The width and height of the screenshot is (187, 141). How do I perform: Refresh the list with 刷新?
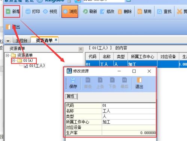pyautogui.click(x=90, y=12)
